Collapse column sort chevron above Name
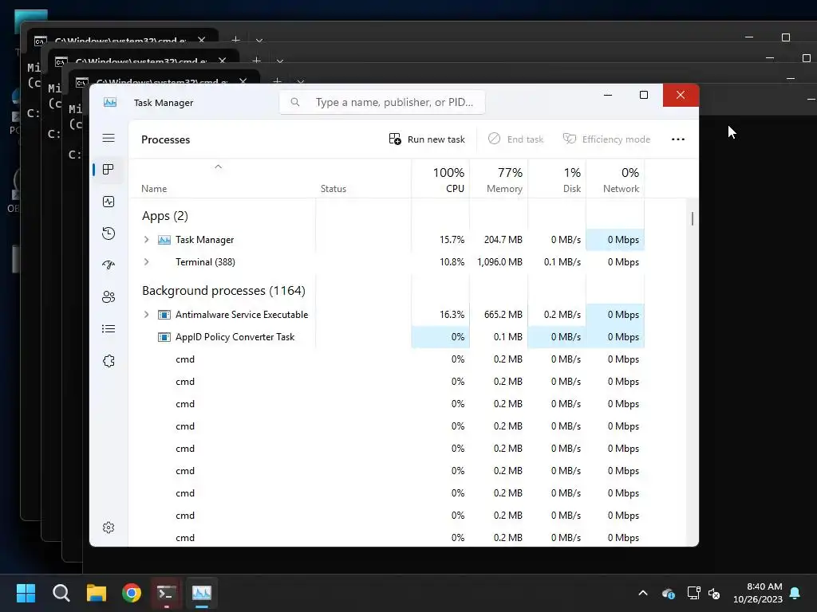This screenshot has height=612, width=817. (219, 167)
